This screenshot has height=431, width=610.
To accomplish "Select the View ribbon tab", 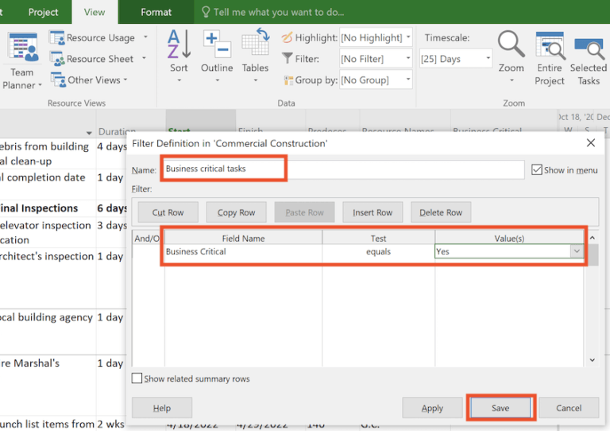I will click(95, 12).
